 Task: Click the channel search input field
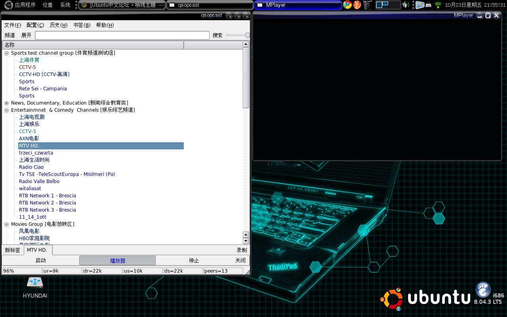tap(122, 35)
